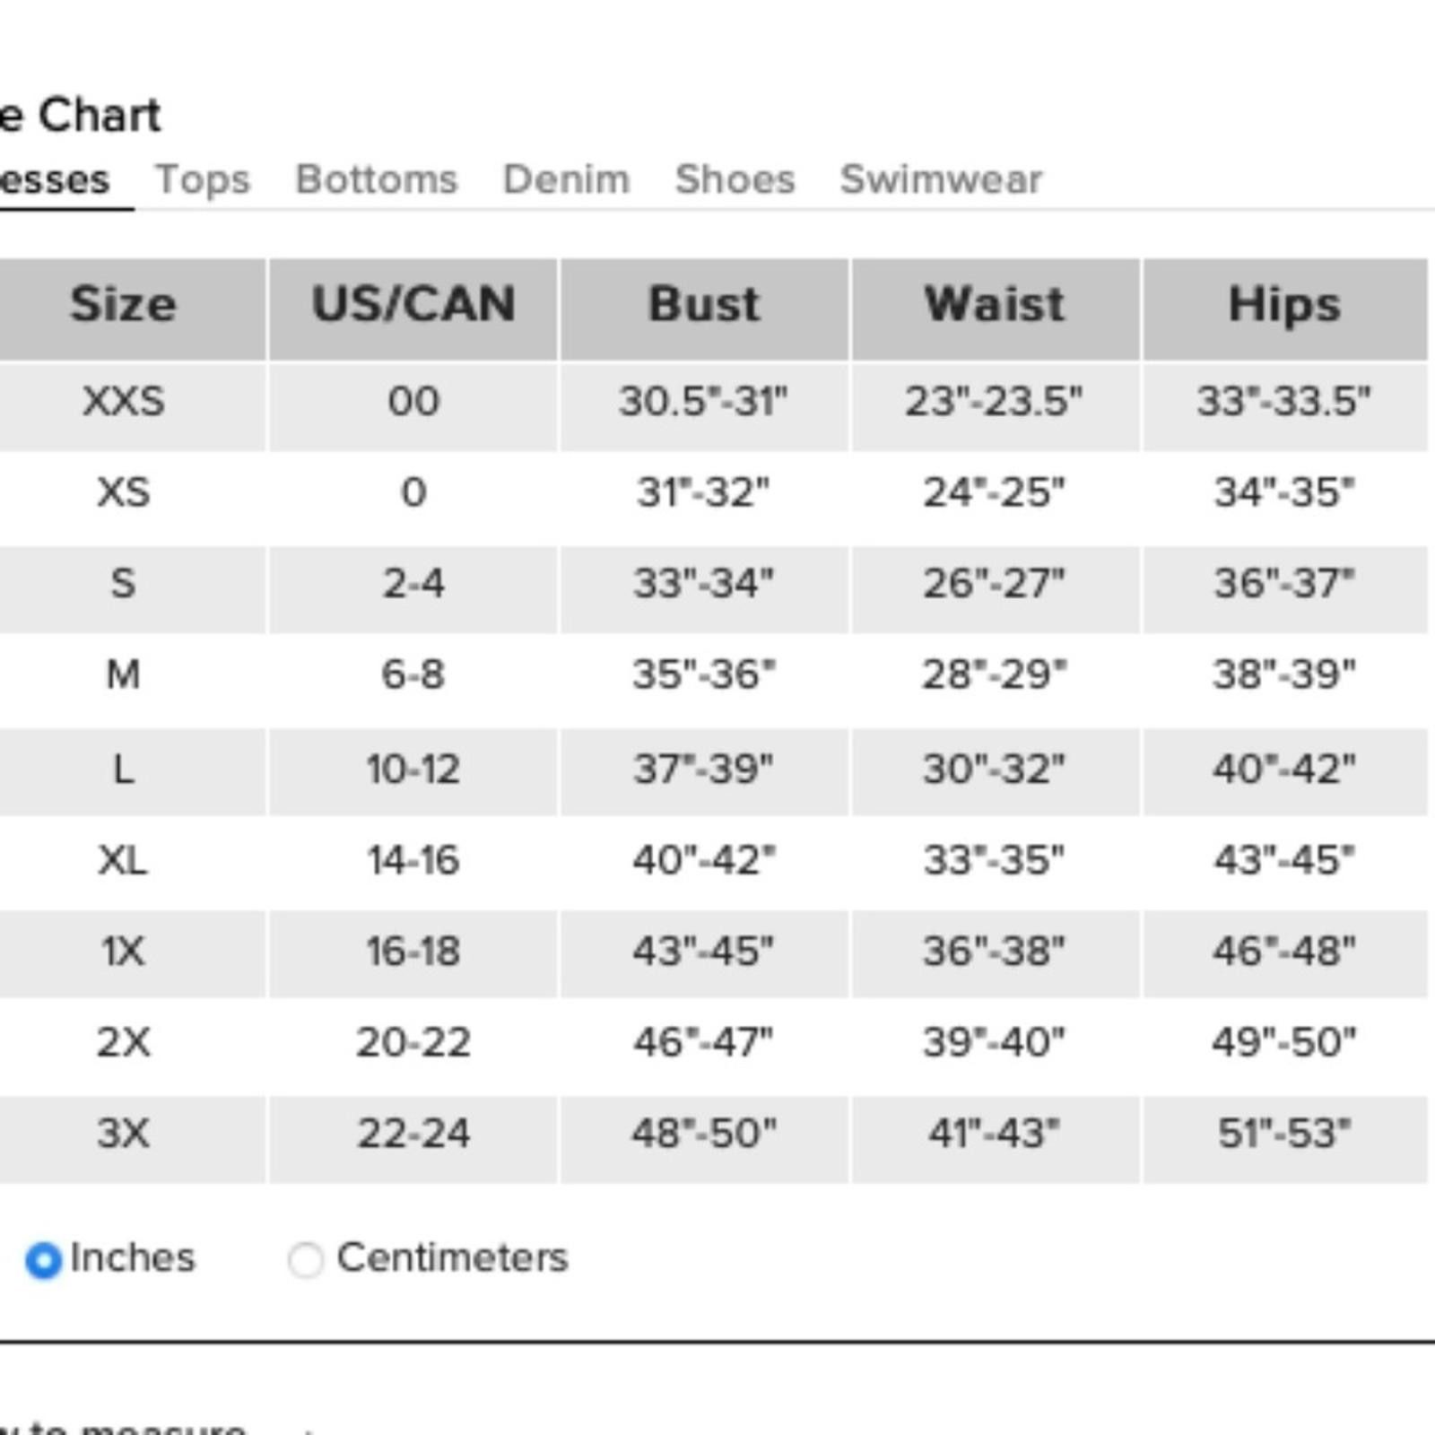Select the Inches radio button
The width and height of the screenshot is (1435, 1435).
coord(43,1260)
